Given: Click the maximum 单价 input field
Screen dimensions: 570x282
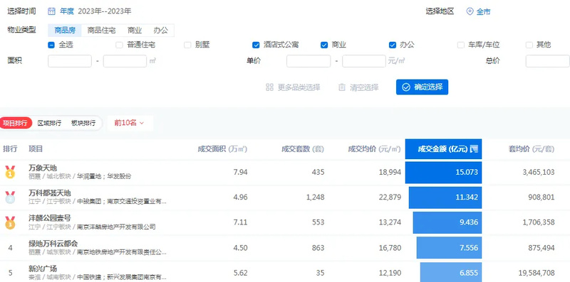Looking at the screenshot, I should [364, 61].
